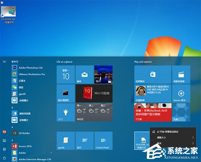Open the 3D Builder app
Image resolution: width=201 pixels, height=162 pixels.
tap(24, 133)
